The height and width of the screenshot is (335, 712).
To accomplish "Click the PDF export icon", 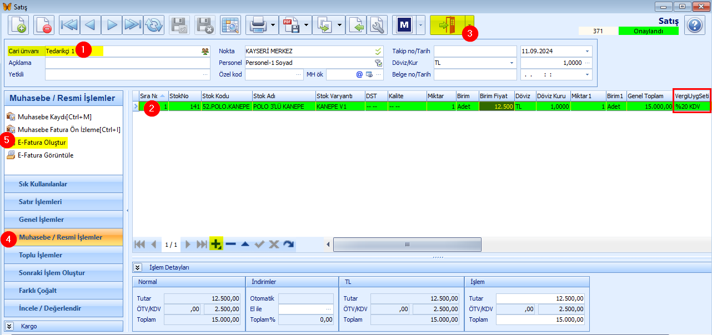I will pyautogui.click(x=291, y=25).
